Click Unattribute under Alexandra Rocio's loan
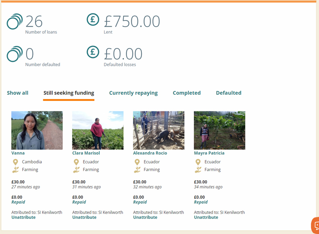Viewport: 319px width, 234px height. tap(145, 217)
